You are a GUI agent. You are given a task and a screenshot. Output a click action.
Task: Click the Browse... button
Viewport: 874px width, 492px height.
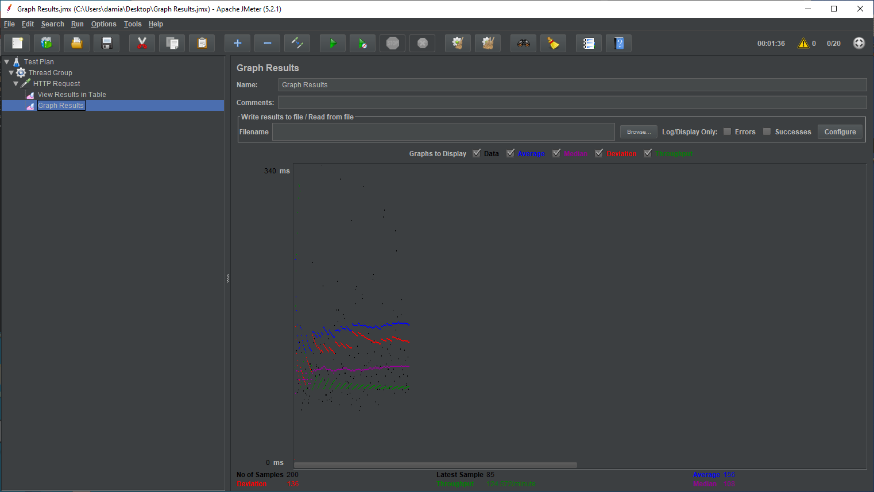coord(639,131)
